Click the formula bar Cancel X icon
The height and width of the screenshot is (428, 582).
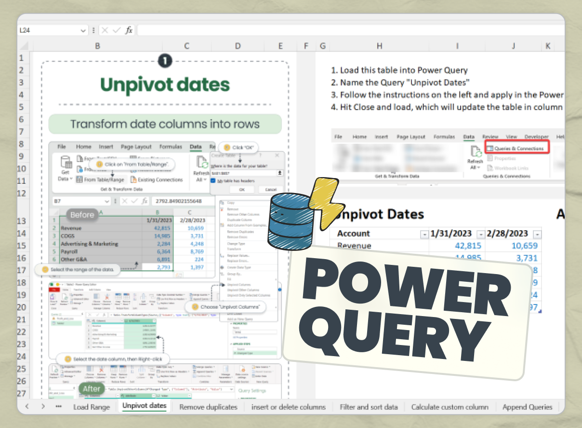[105, 30]
